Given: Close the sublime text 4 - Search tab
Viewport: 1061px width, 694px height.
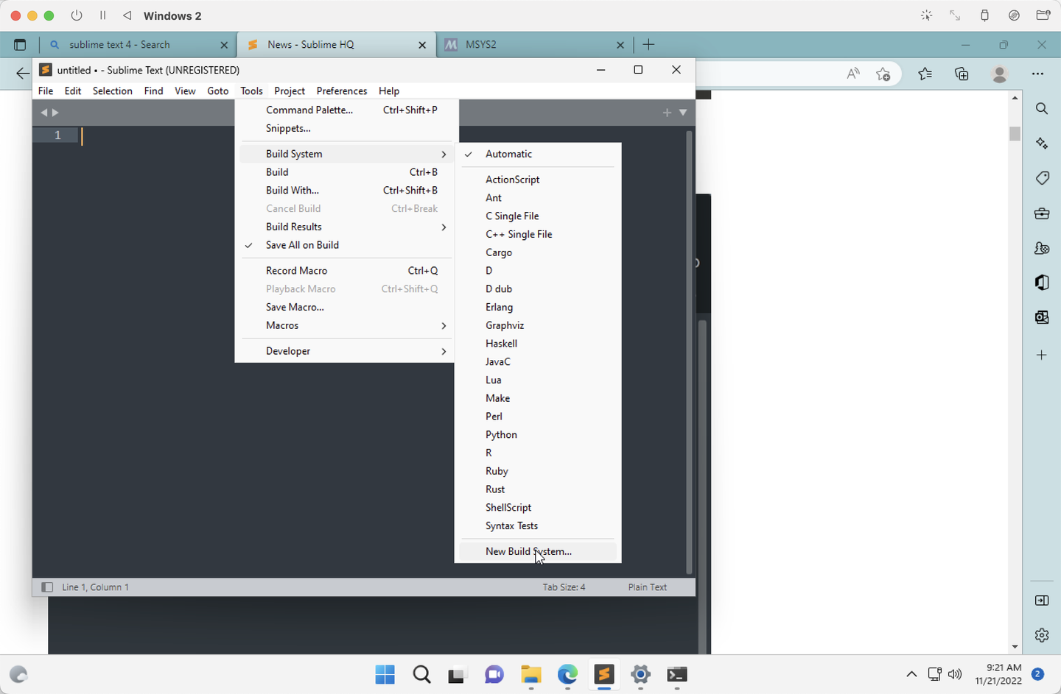Looking at the screenshot, I should point(224,45).
